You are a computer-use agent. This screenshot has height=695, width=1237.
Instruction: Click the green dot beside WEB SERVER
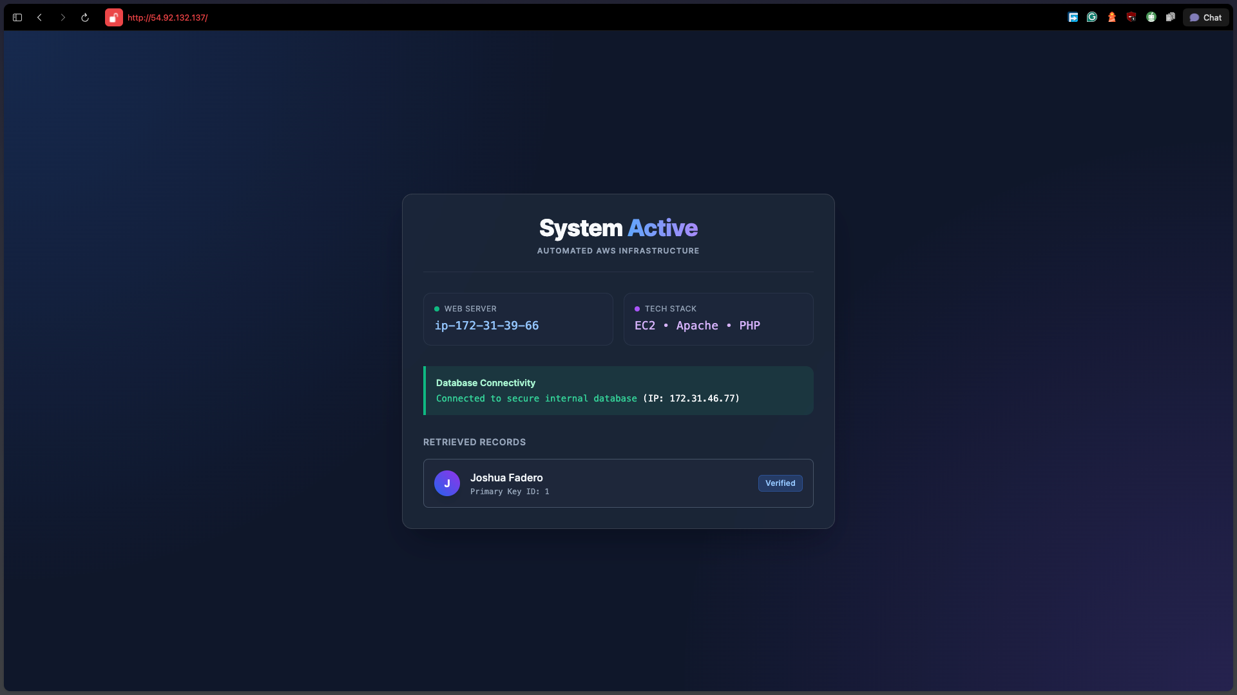[x=437, y=309]
